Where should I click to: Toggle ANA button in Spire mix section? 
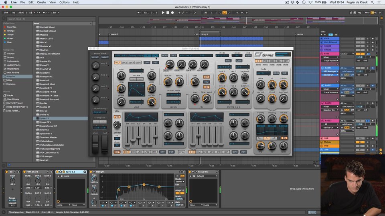click(x=206, y=77)
